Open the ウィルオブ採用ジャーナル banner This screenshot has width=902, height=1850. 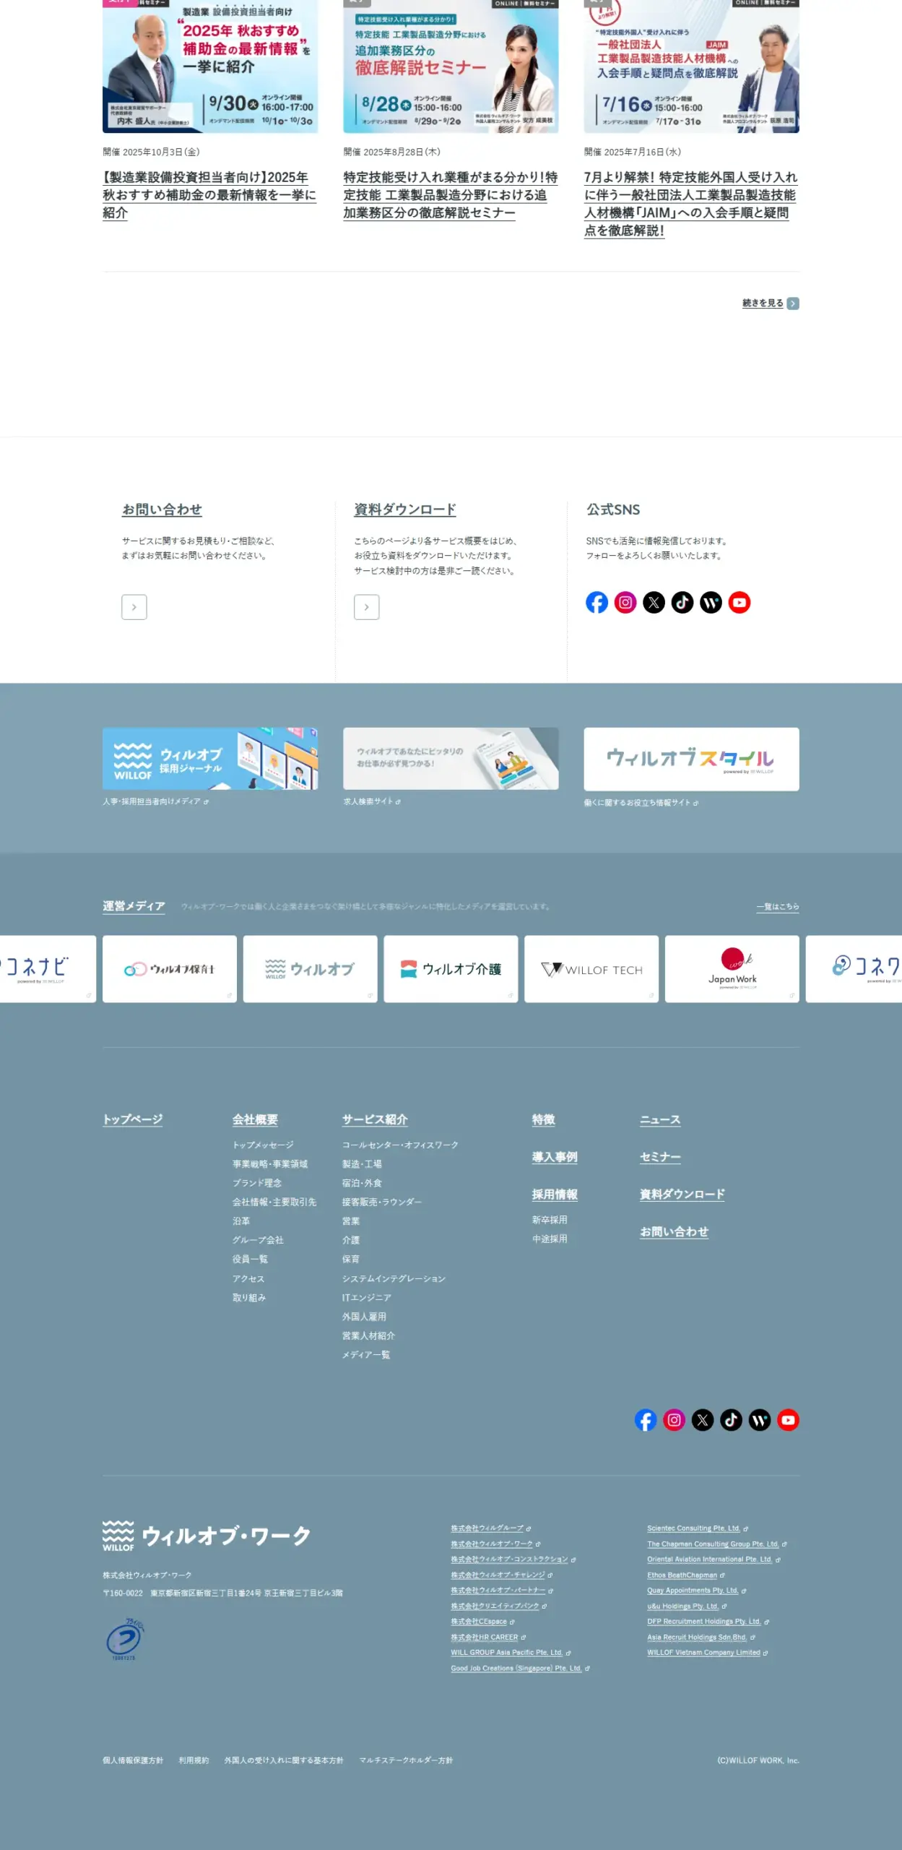tap(210, 759)
